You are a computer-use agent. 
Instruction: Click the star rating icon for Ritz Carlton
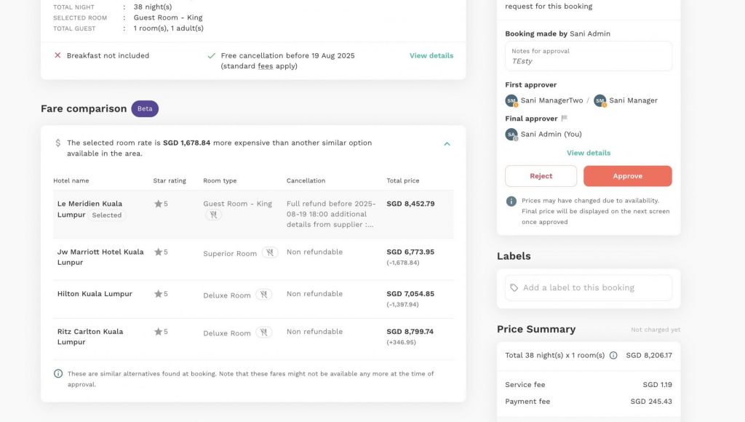coord(158,332)
